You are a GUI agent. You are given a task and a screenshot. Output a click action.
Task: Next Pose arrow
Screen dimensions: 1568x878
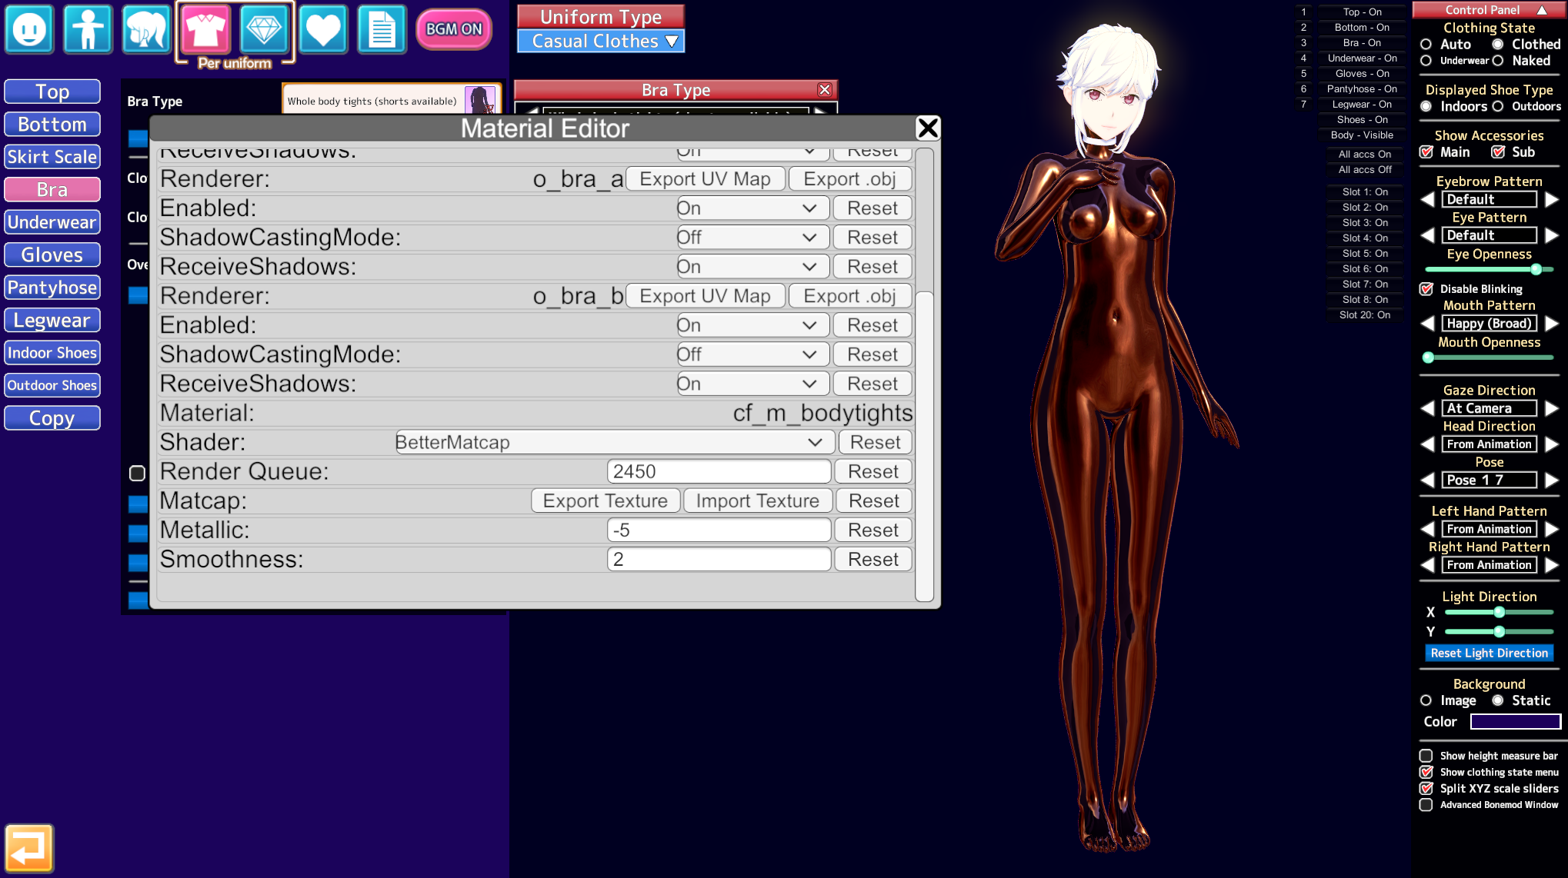(1552, 481)
